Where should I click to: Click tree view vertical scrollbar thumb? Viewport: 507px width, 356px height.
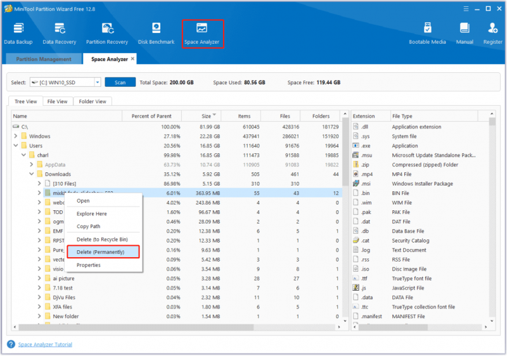click(345, 151)
